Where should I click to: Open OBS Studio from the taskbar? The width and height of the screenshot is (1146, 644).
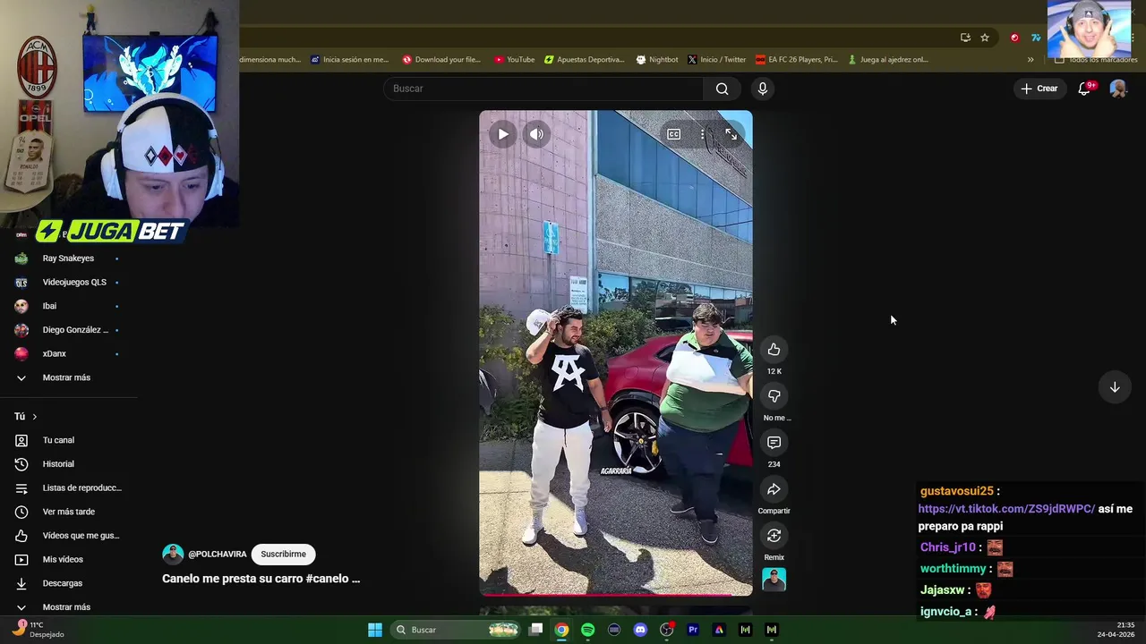tap(666, 630)
